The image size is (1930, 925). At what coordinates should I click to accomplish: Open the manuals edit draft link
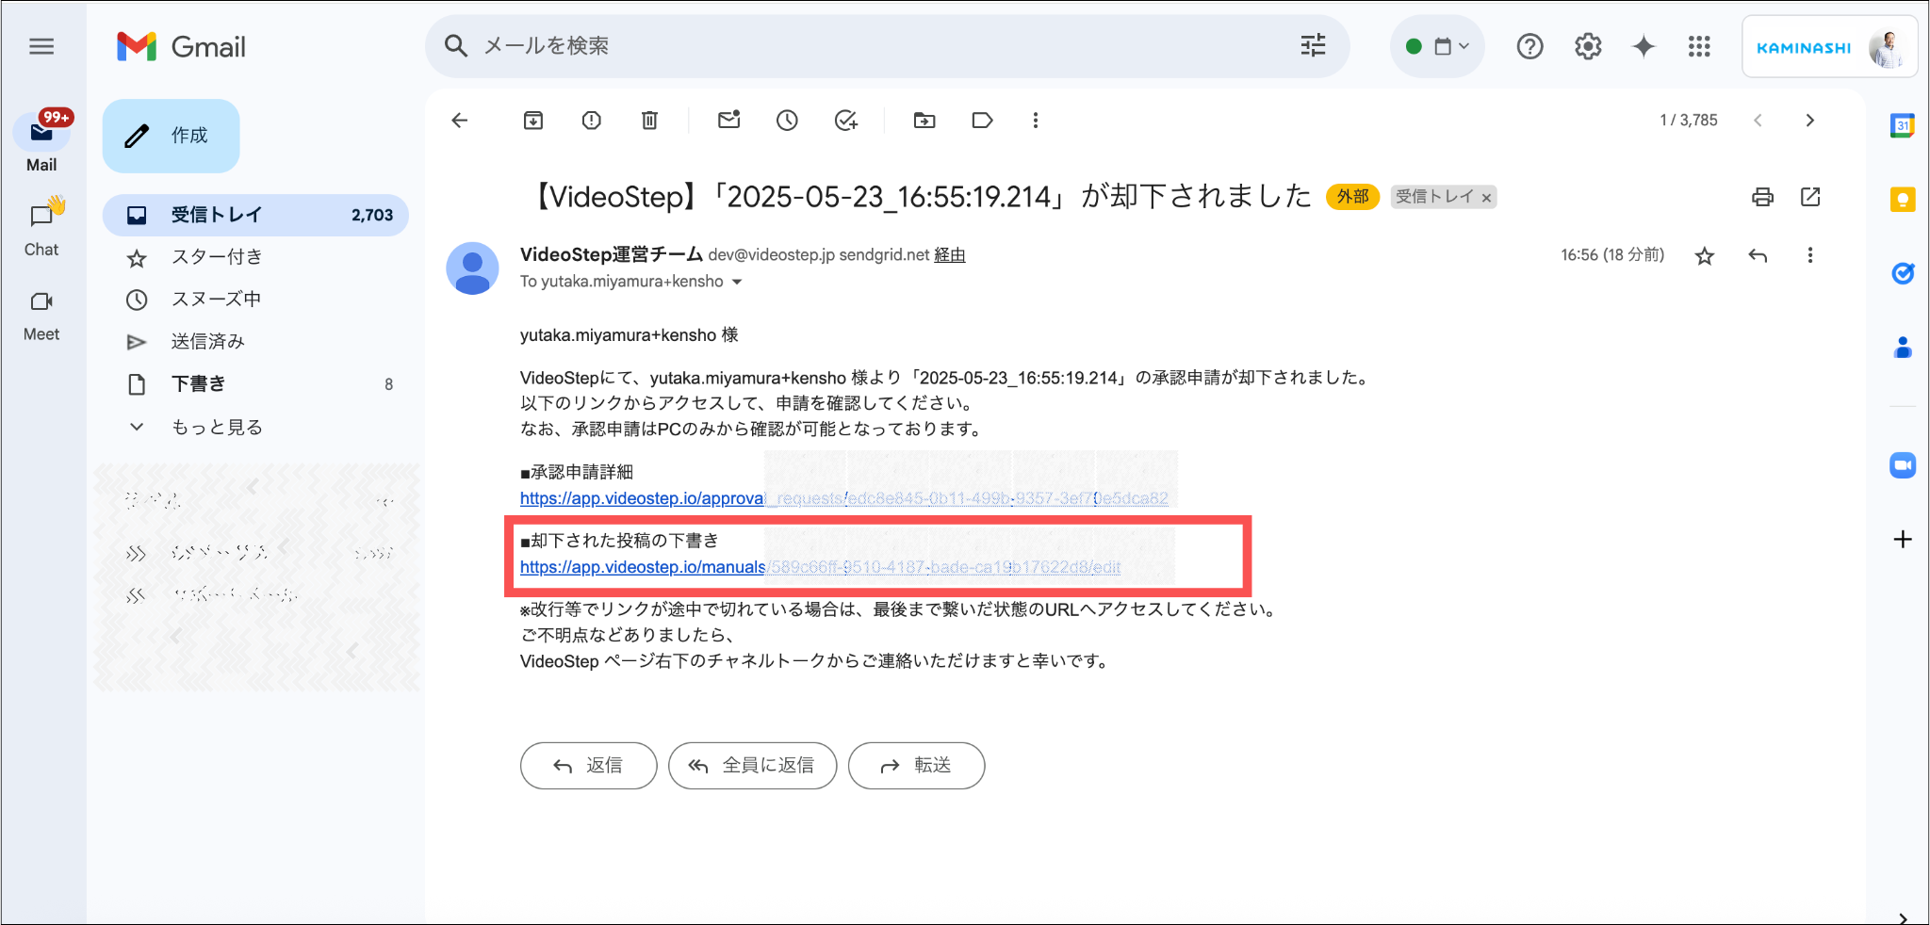pyautogui.click(x=820, y=567)
